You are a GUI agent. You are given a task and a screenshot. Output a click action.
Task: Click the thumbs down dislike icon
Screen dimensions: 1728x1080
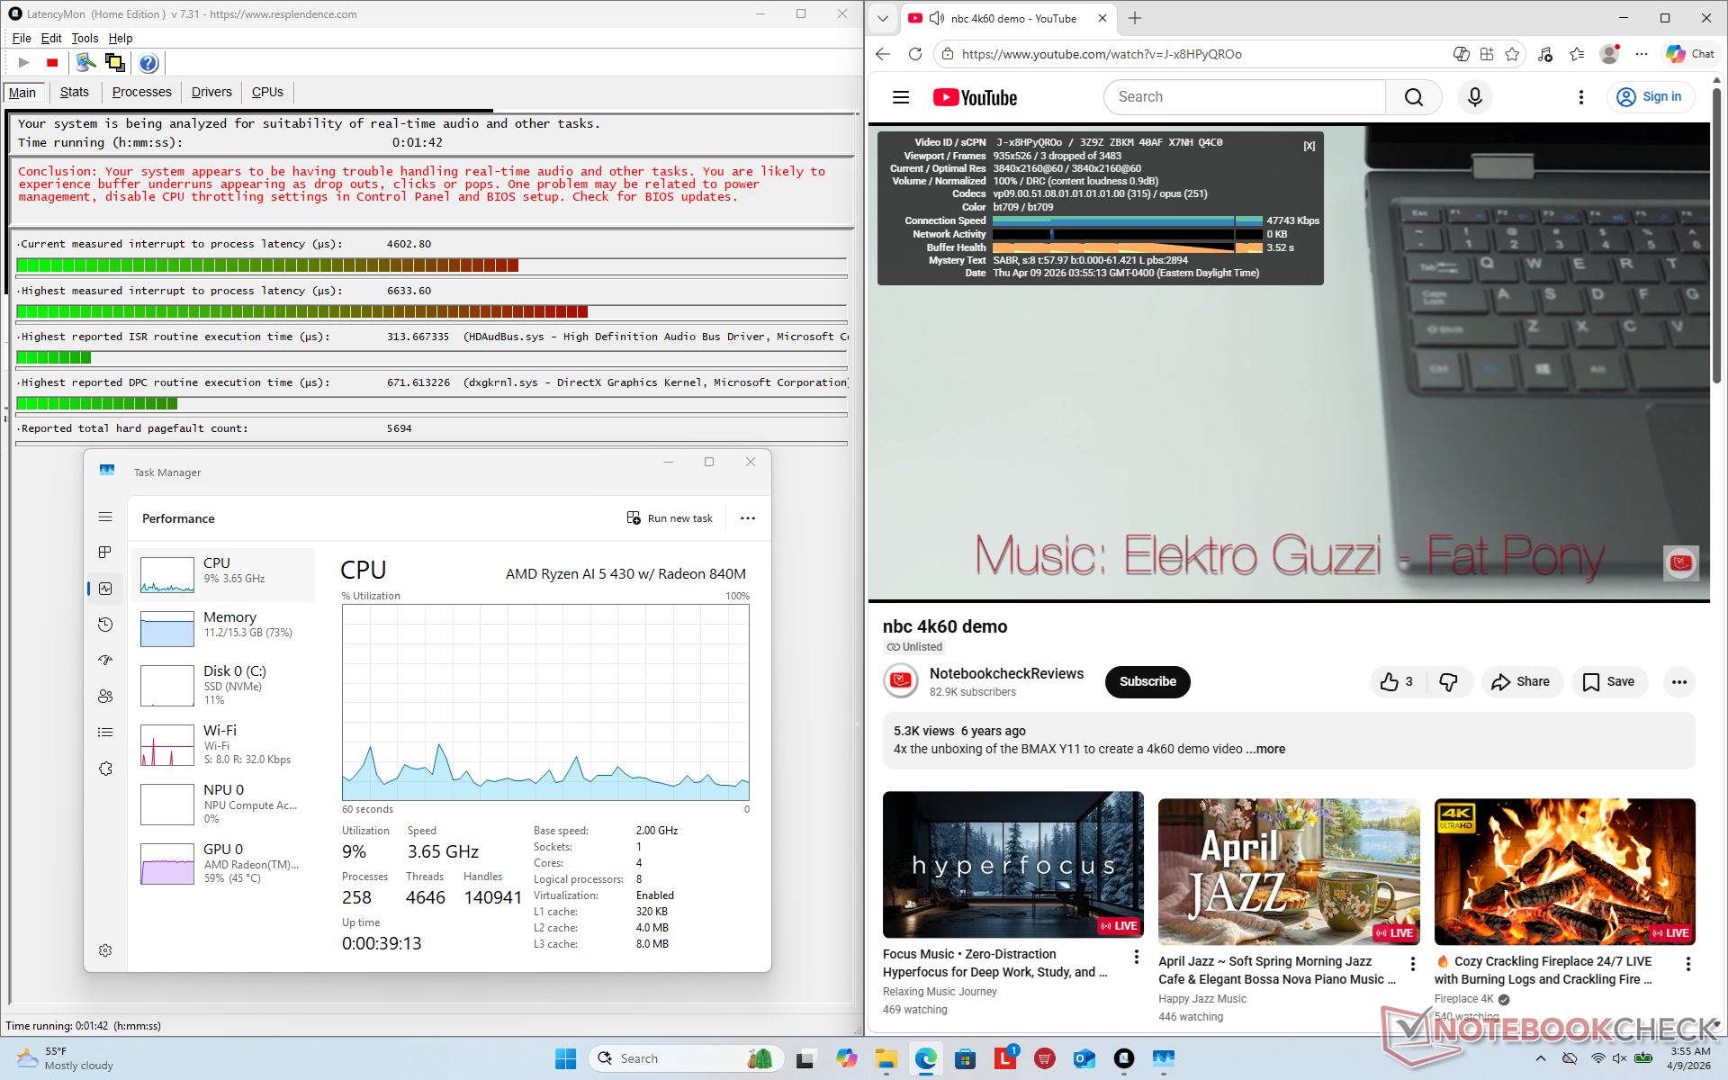(1448, 682)
